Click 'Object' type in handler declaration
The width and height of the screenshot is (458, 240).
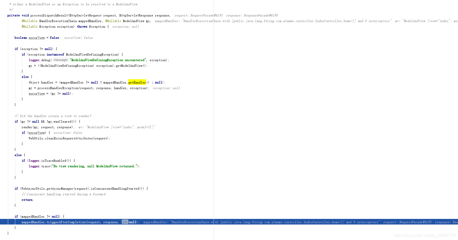pyautogui.click(x=34, y=83)
